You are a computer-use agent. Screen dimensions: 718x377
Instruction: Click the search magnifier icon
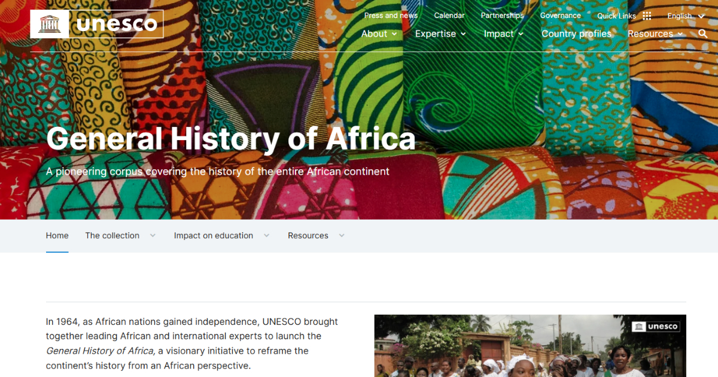[x=702, y=34]
